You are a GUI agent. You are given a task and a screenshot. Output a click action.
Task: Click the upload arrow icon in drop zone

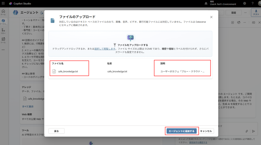click(130, 38)
